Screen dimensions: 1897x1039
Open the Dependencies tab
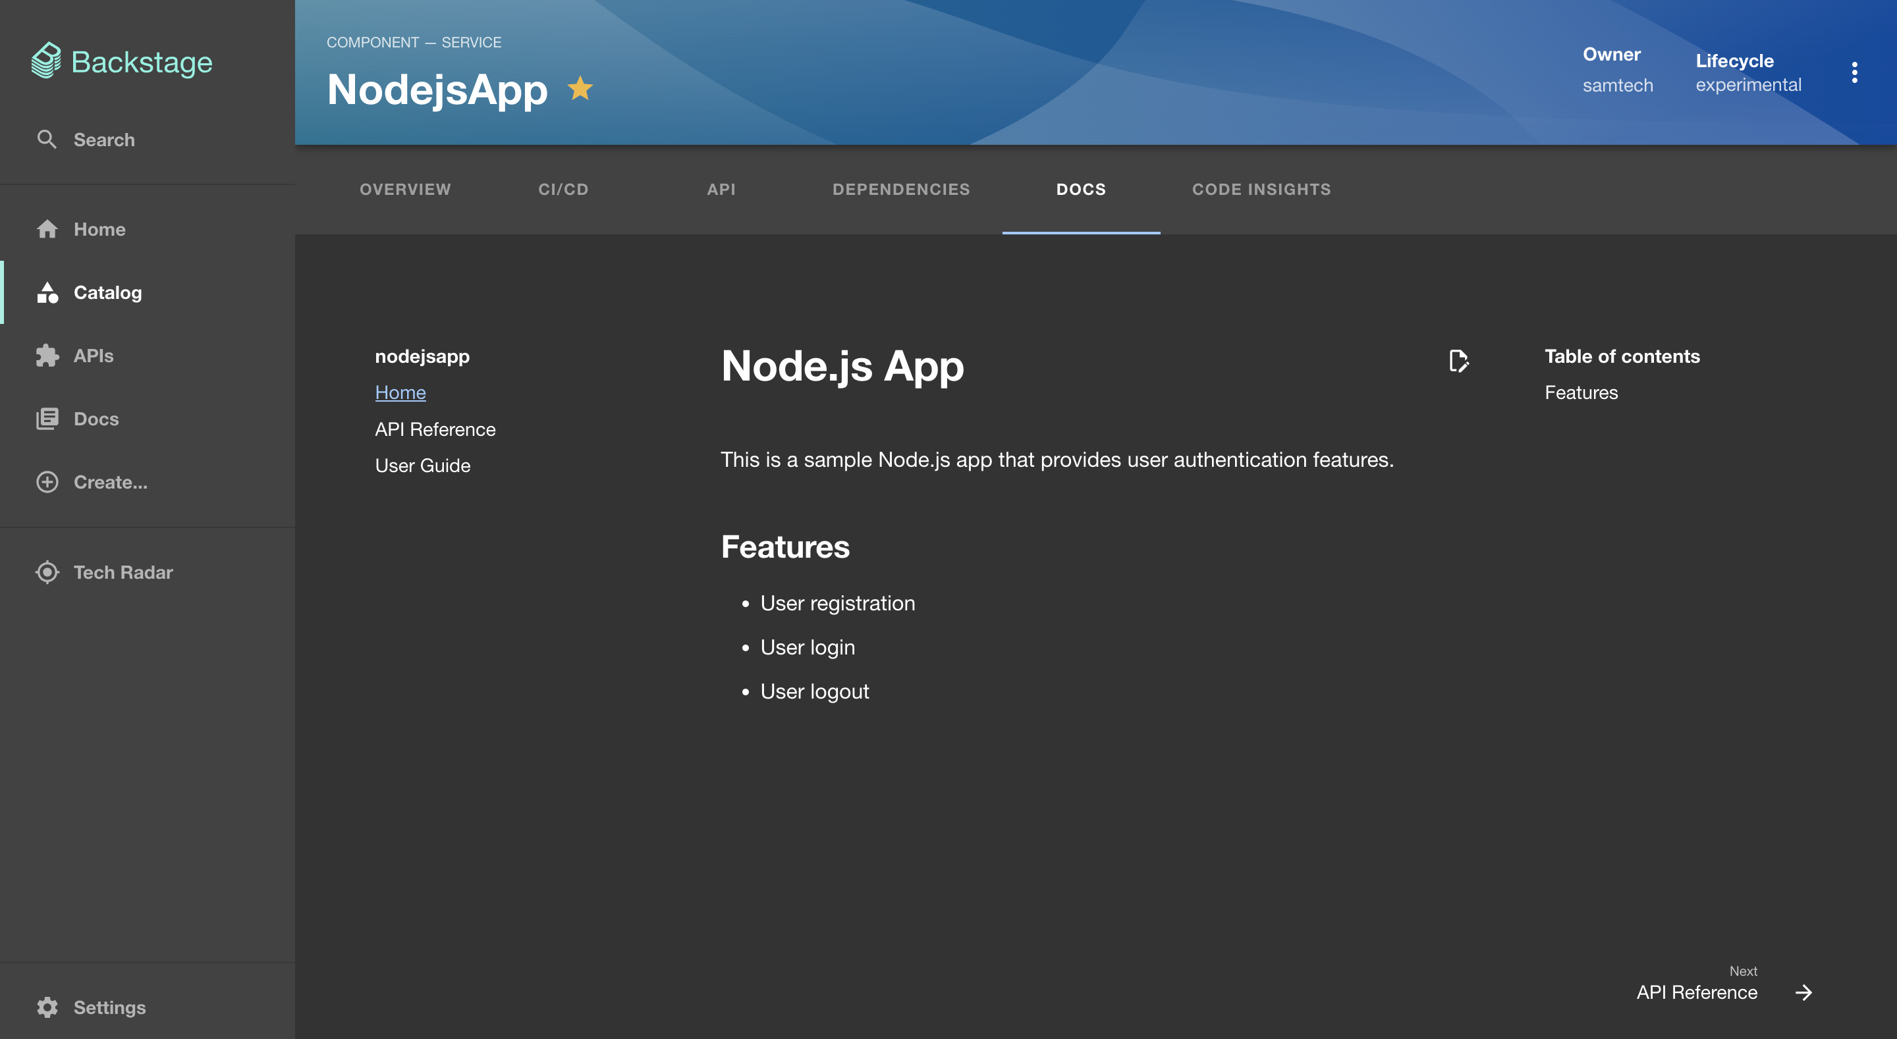pos(901,189)
